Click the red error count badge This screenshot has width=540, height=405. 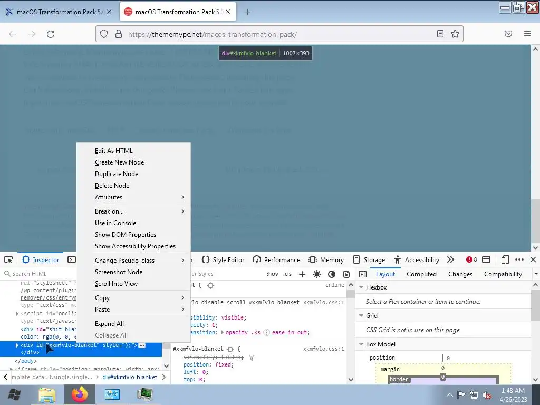471,259
